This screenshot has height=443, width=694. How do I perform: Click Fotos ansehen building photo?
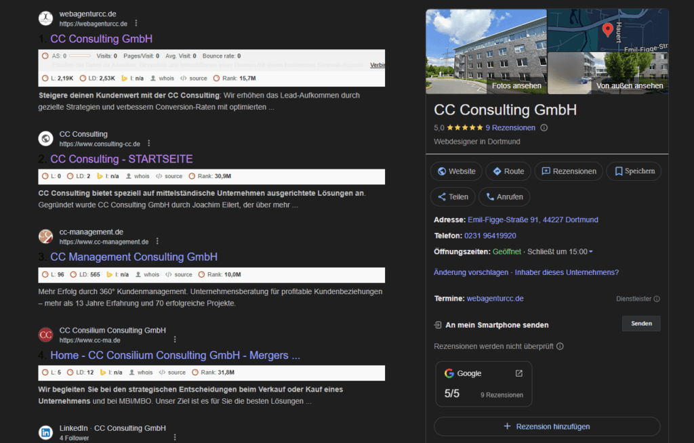[486, 51]
